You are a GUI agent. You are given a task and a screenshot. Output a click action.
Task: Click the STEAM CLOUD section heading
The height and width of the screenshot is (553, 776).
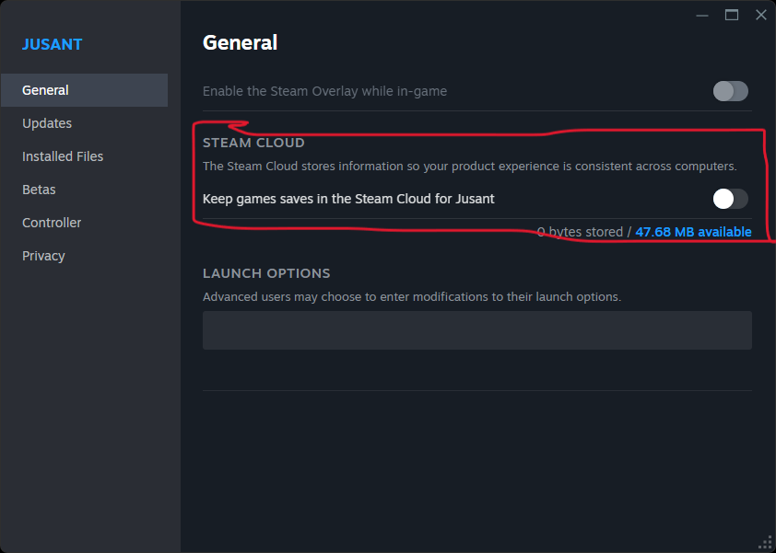253,143
